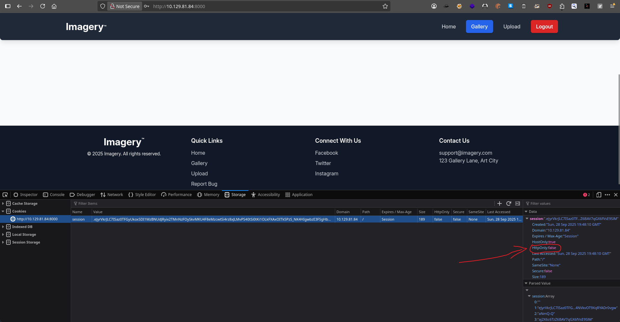Open the Report Bug footer link
This screenshot has height=322, width=620.
click(x=204, y=184)
